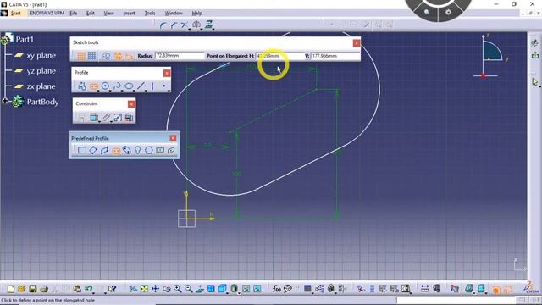This screenshot has height=305, width=542.
Task: Select the Ellipse tool in Profile toolbar
Action: [129, 86]
